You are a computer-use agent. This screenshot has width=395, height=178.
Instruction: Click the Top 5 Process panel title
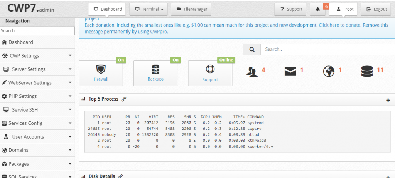tap(103, 99)
